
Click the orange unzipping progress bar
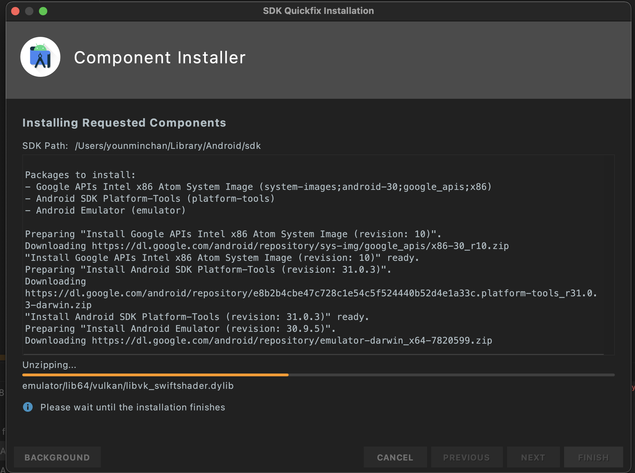319,375
